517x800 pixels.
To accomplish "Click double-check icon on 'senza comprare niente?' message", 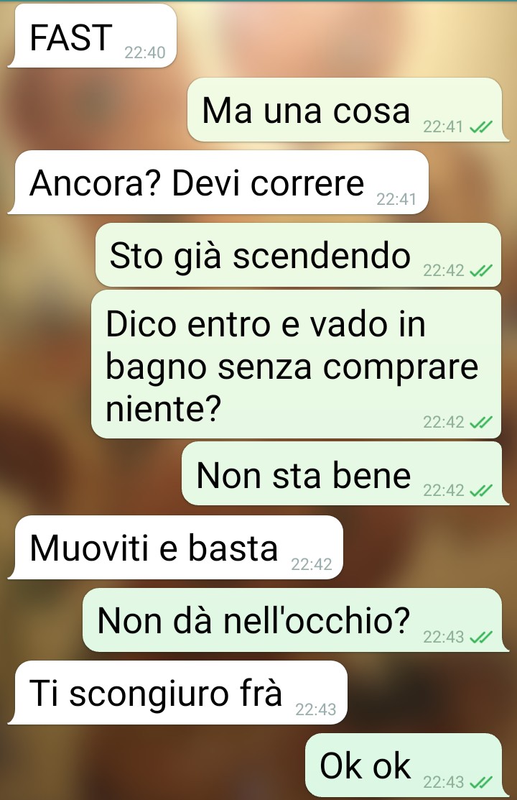I will click(x=480, y=423).
